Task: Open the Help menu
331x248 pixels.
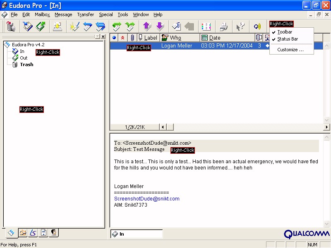Action: tap(158, 14)
